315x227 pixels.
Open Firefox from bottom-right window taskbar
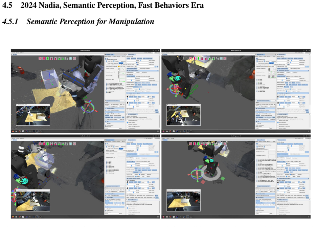pos(164,217)
